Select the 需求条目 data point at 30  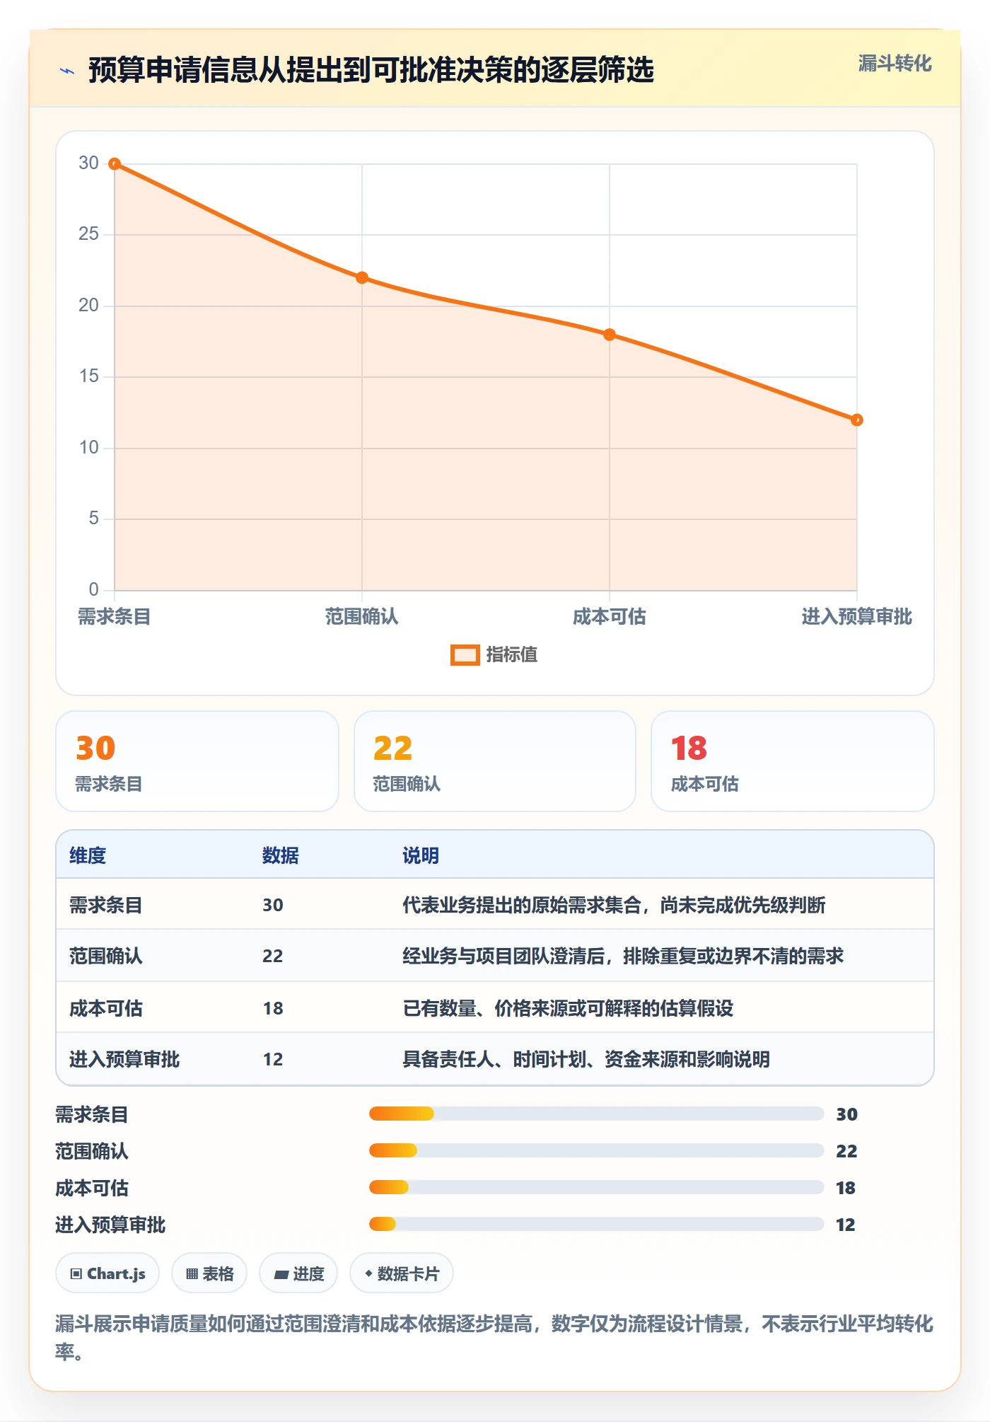click(115, 163)
